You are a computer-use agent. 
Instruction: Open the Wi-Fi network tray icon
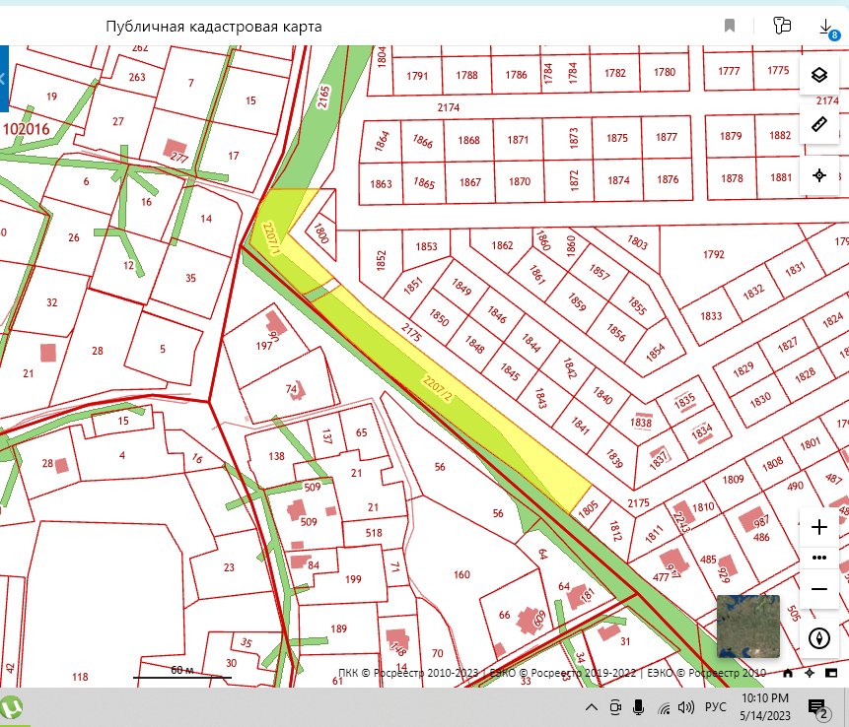coord(664,707)
